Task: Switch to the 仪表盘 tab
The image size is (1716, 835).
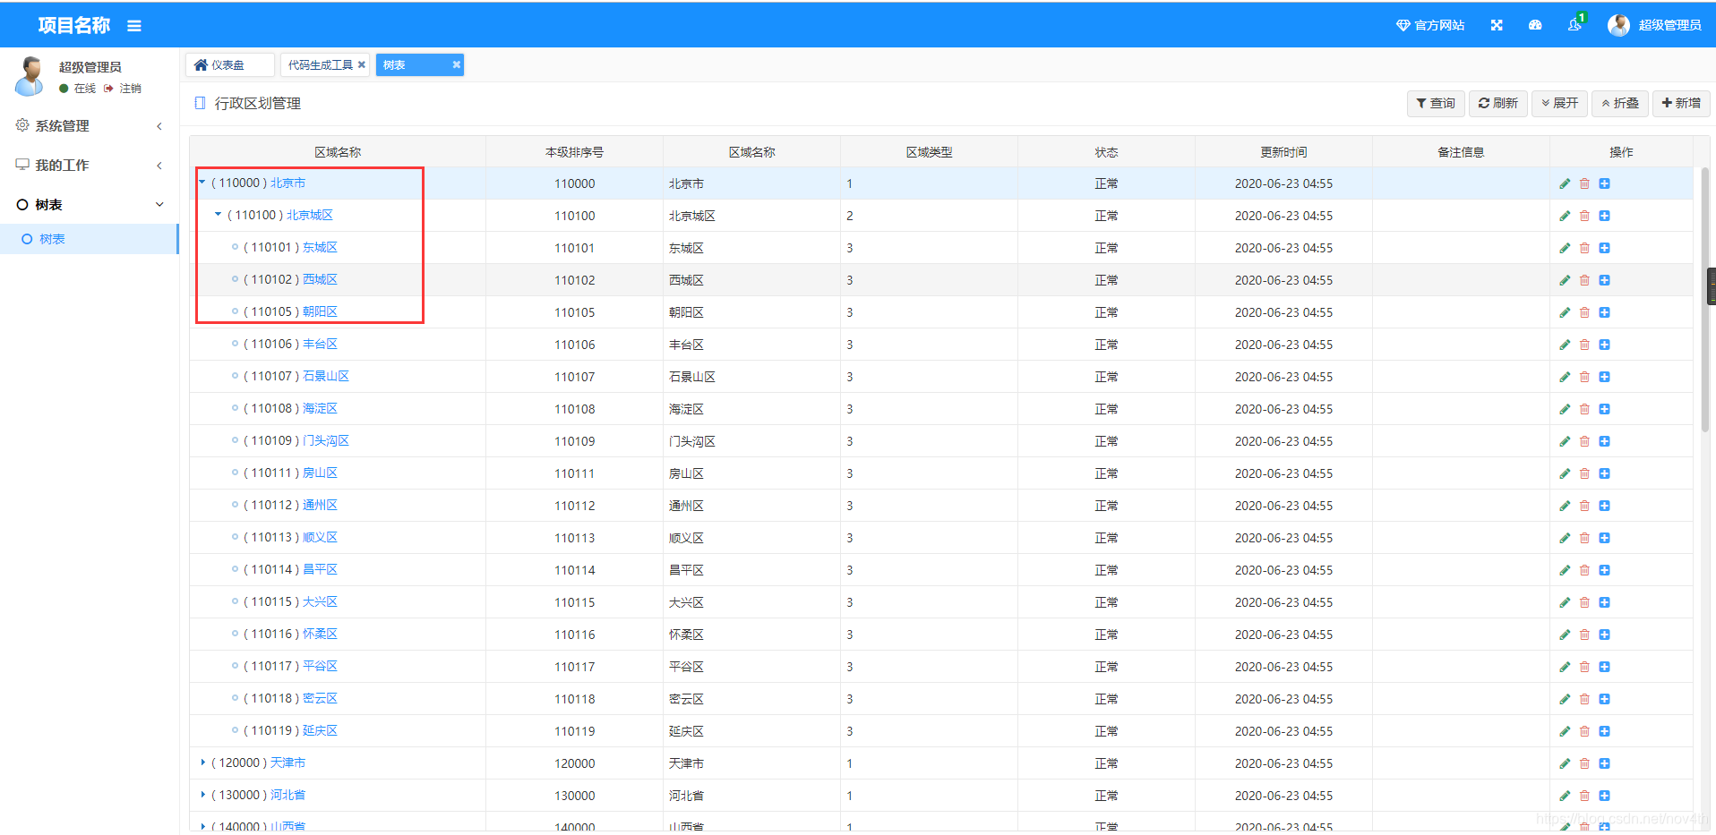Action: pyautogui.click(x=229, y=64)
